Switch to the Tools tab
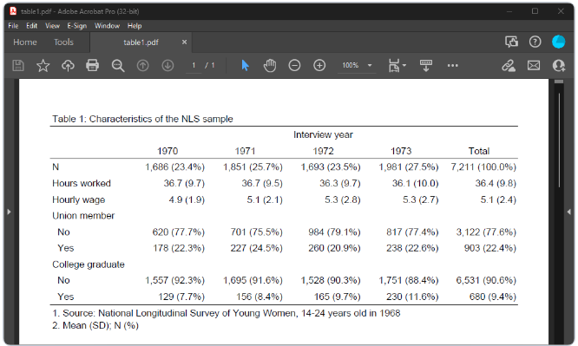 point(63,42)
